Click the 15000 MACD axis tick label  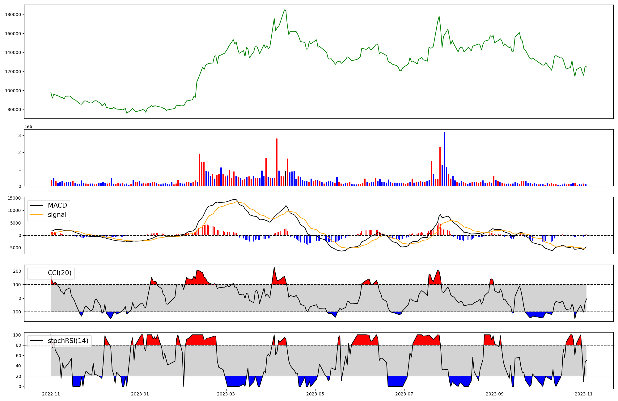15,198
